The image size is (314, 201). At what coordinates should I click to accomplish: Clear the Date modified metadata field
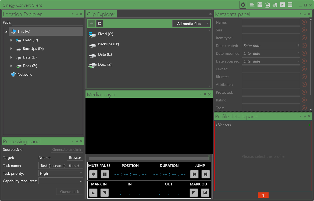pyautogui.click(x=304, y=53)
